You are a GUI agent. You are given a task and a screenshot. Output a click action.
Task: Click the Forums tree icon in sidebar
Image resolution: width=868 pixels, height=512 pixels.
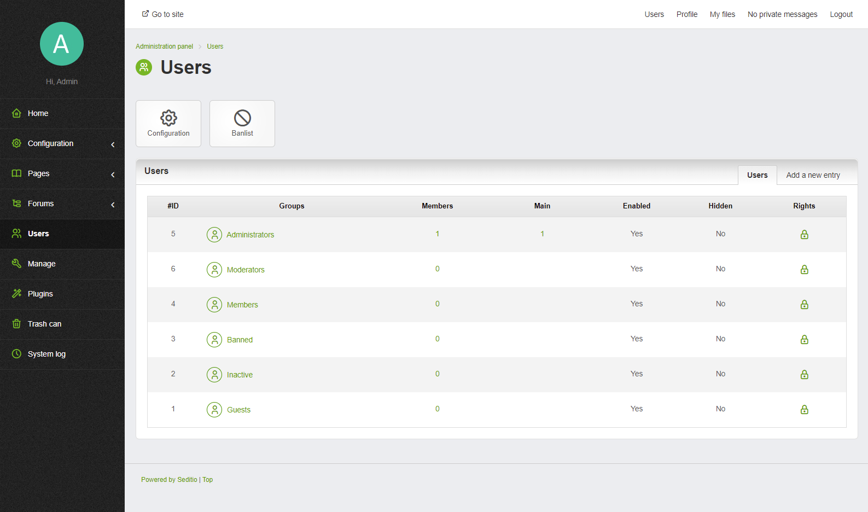pos(17,203)
